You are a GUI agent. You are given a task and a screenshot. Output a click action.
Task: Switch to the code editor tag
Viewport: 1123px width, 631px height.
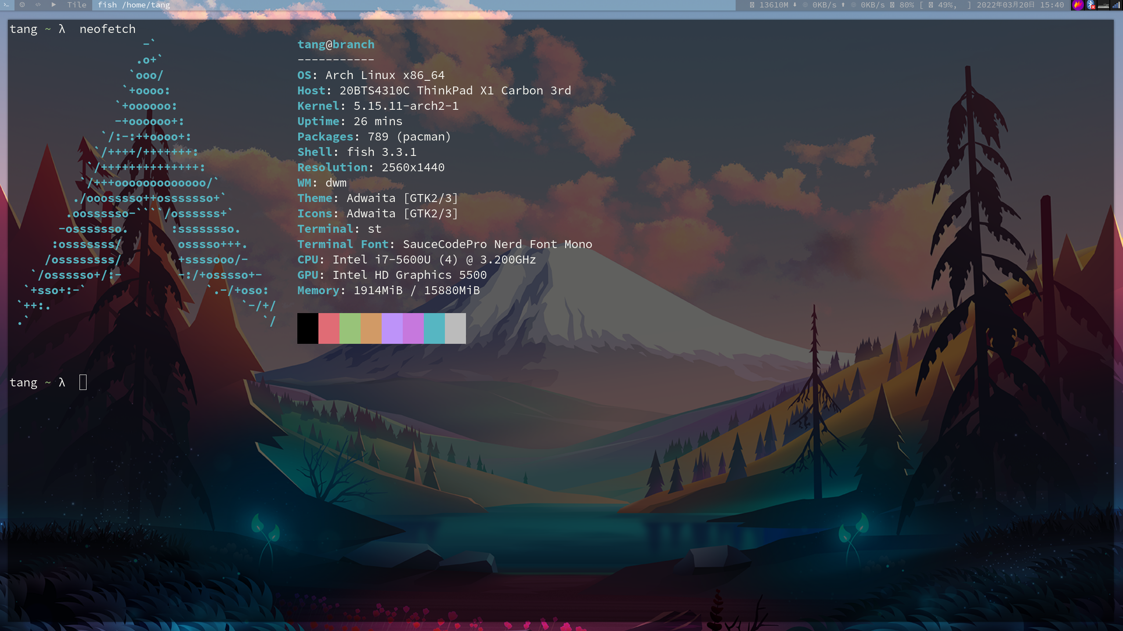tap(38, 5)
